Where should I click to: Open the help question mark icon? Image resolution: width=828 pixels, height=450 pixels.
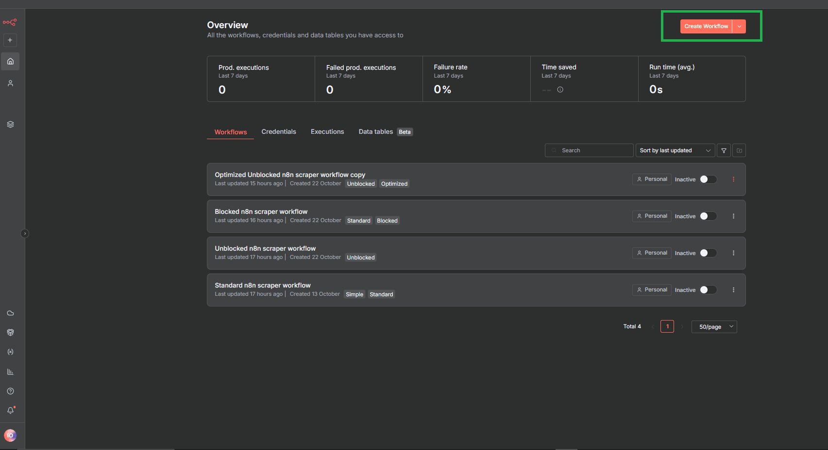[x=10, y=391]
